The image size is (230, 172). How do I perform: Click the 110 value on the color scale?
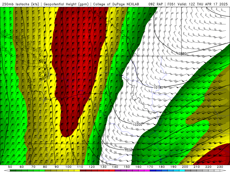pos(80,167)
